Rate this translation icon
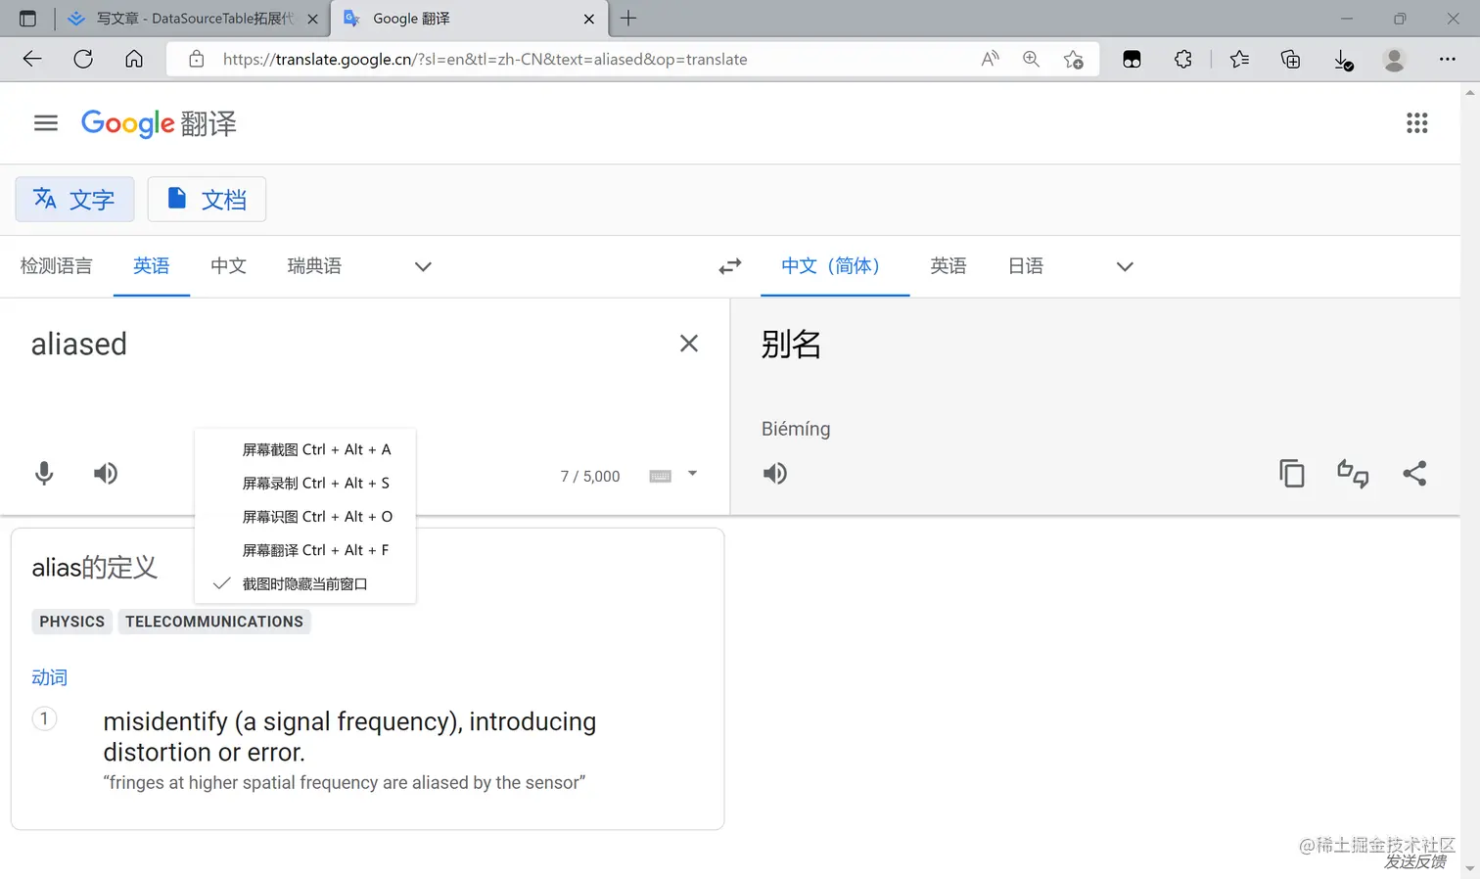The width and height of the screenshot is (1480, 879). click(1353, 474)
